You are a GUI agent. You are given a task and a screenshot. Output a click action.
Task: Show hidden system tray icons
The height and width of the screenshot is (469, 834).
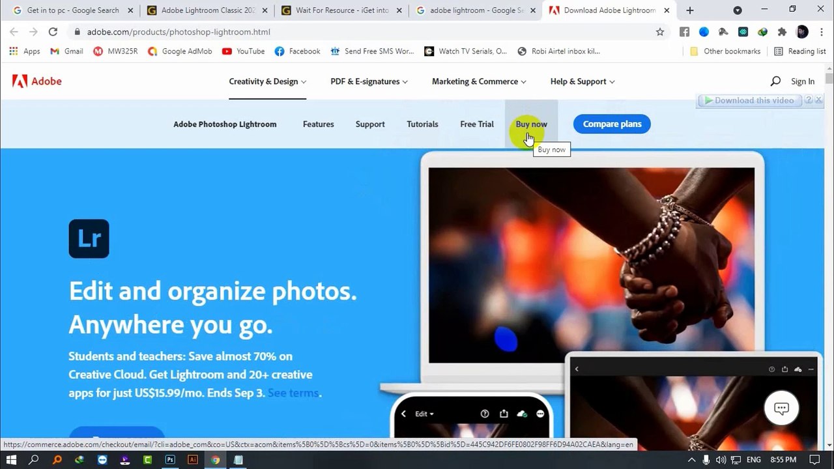(692, 460)
